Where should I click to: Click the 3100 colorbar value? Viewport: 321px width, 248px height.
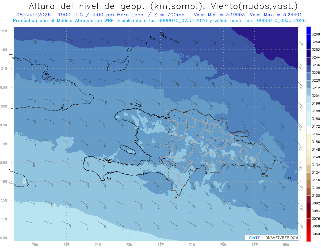pyautogui.click(x=316, y=196)
